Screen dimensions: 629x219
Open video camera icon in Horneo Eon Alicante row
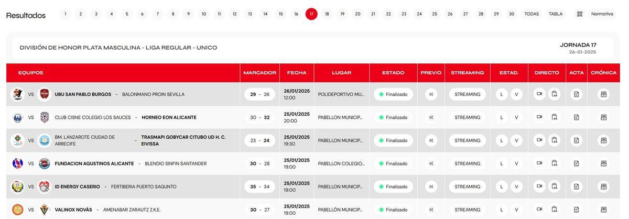[539, 117]
